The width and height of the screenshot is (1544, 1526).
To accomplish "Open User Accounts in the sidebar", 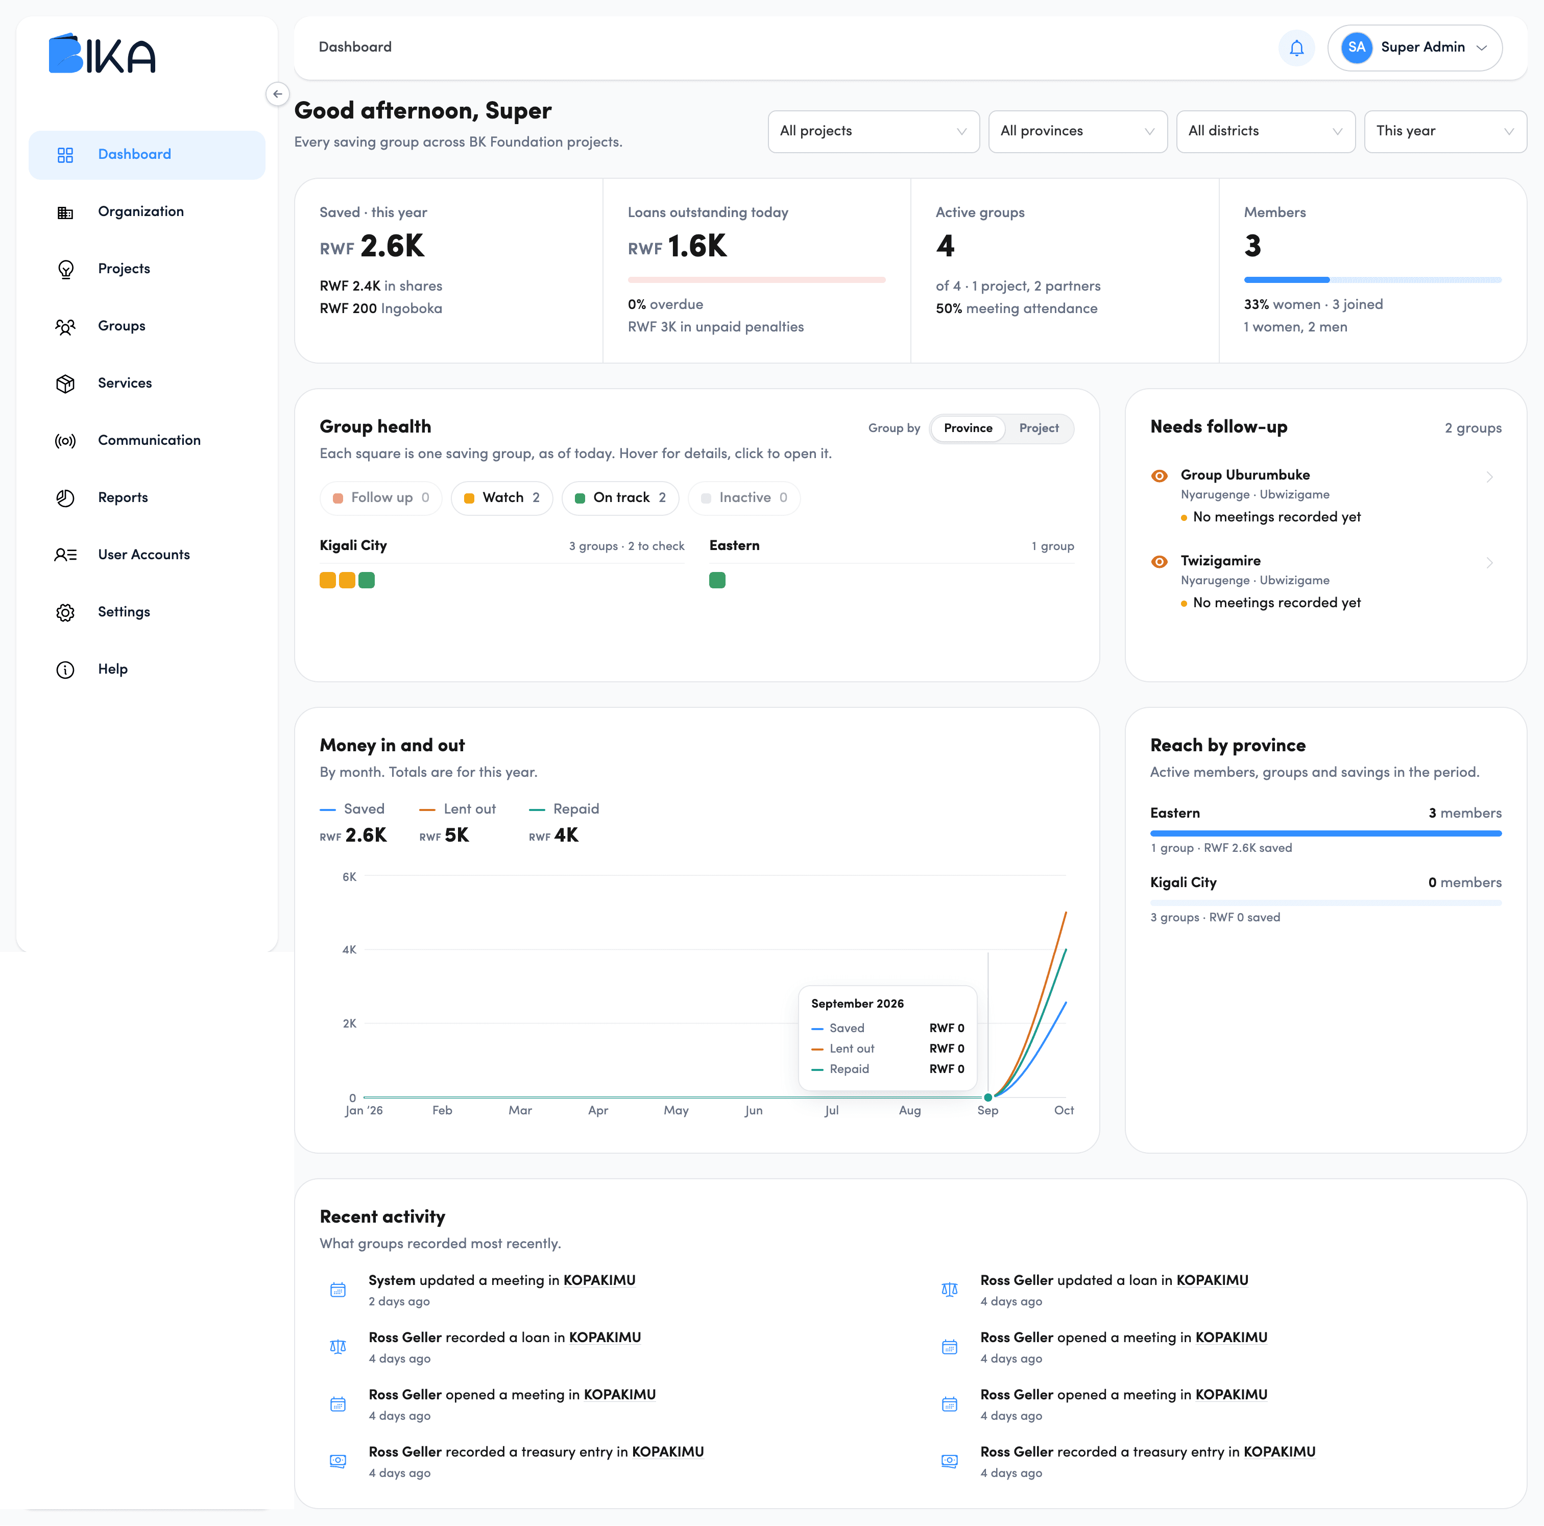I will tap(147, 555).
